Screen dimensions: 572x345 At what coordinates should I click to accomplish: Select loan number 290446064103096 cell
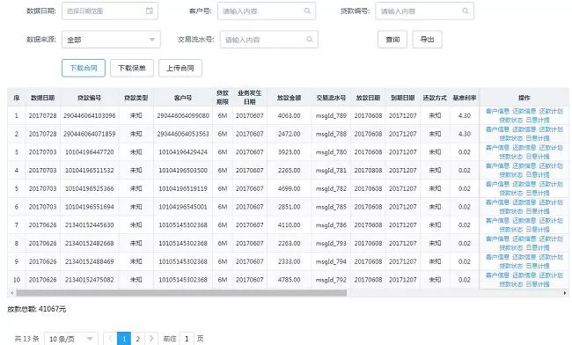[90, 115]
